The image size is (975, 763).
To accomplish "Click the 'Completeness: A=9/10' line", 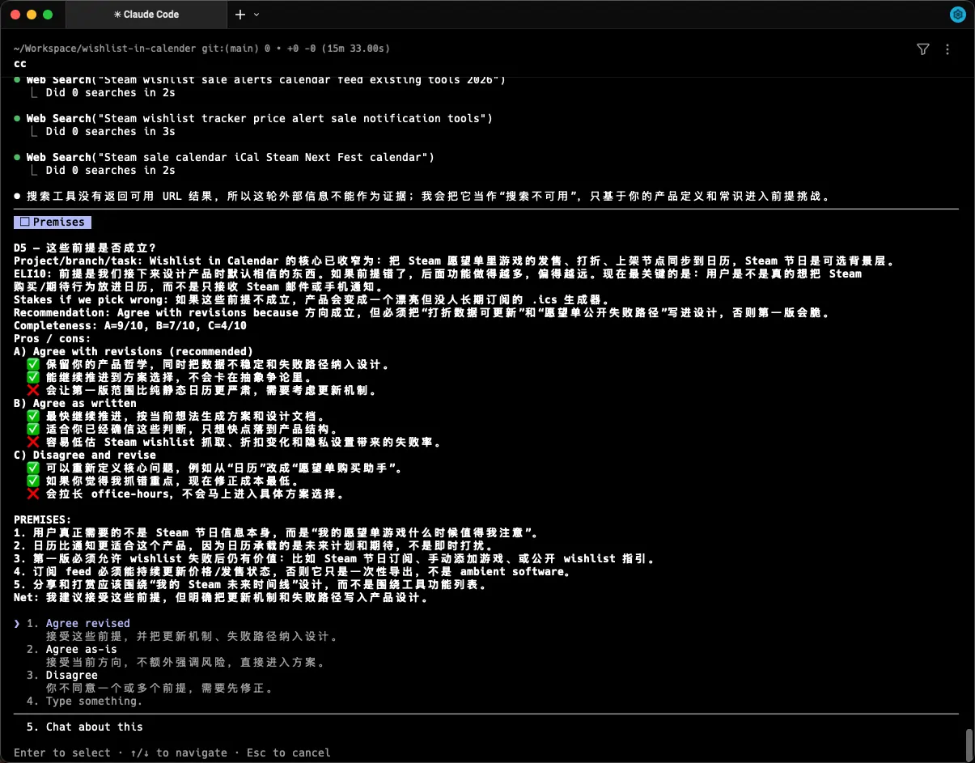I will [x=130, y=325].
